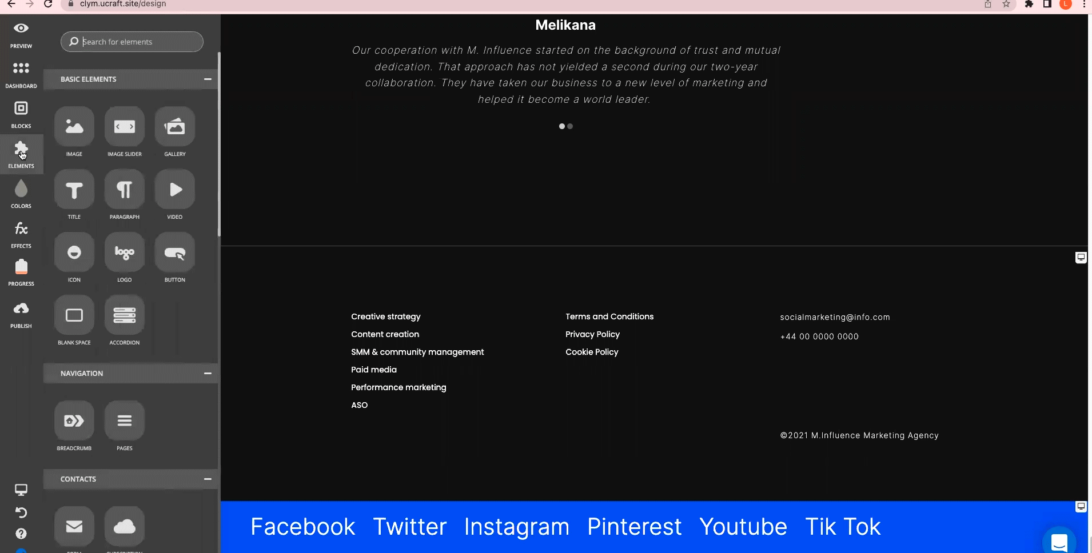Screen dimensions: 1092x553
Task: Click the Instagram social link
Action: (517, 527)
